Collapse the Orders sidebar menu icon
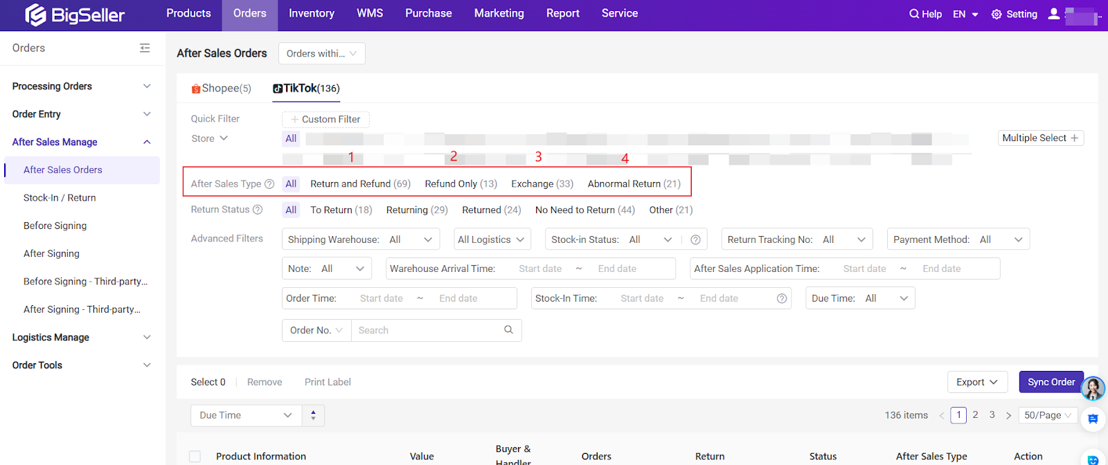Screen dimensions: 1108x465 pyautogui.click(x=145, y=48)
